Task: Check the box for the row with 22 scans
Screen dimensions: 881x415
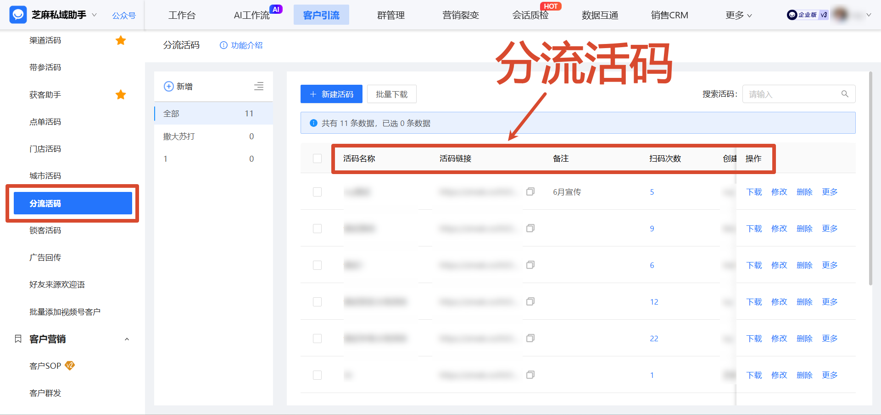Action: 317,339
